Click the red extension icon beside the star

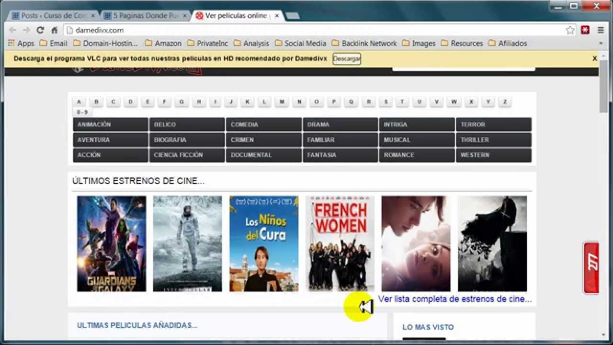click(585, 30)
